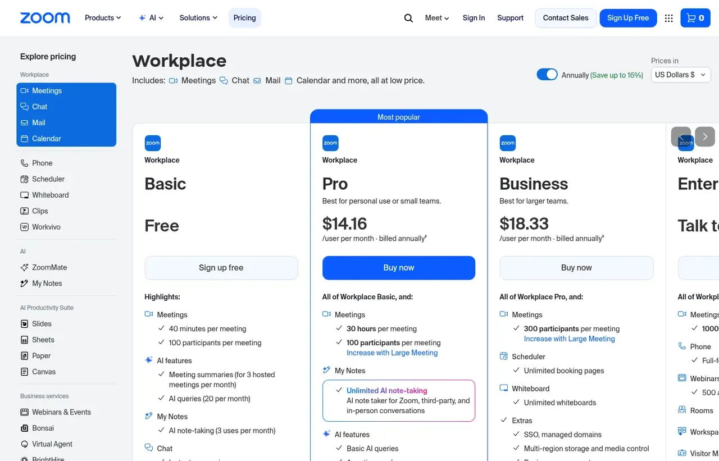Click the ZoomMate sparkle icon
The image size is (719, 461).
(x=24, y=267)
